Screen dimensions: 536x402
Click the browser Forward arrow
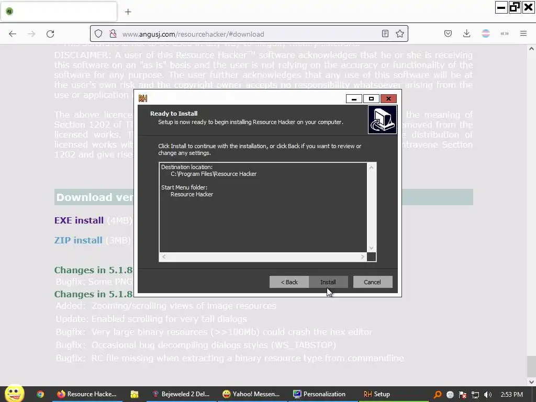tap(31, 33)
